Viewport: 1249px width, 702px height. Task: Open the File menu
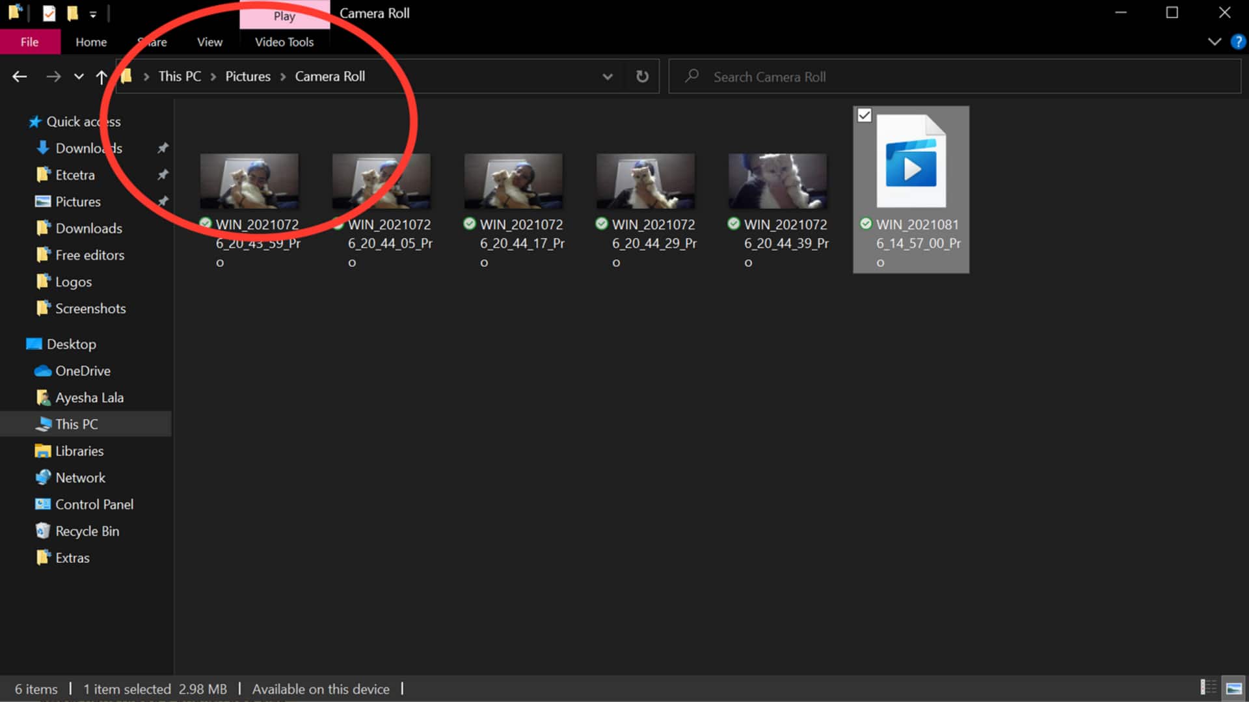coord(30,42)
